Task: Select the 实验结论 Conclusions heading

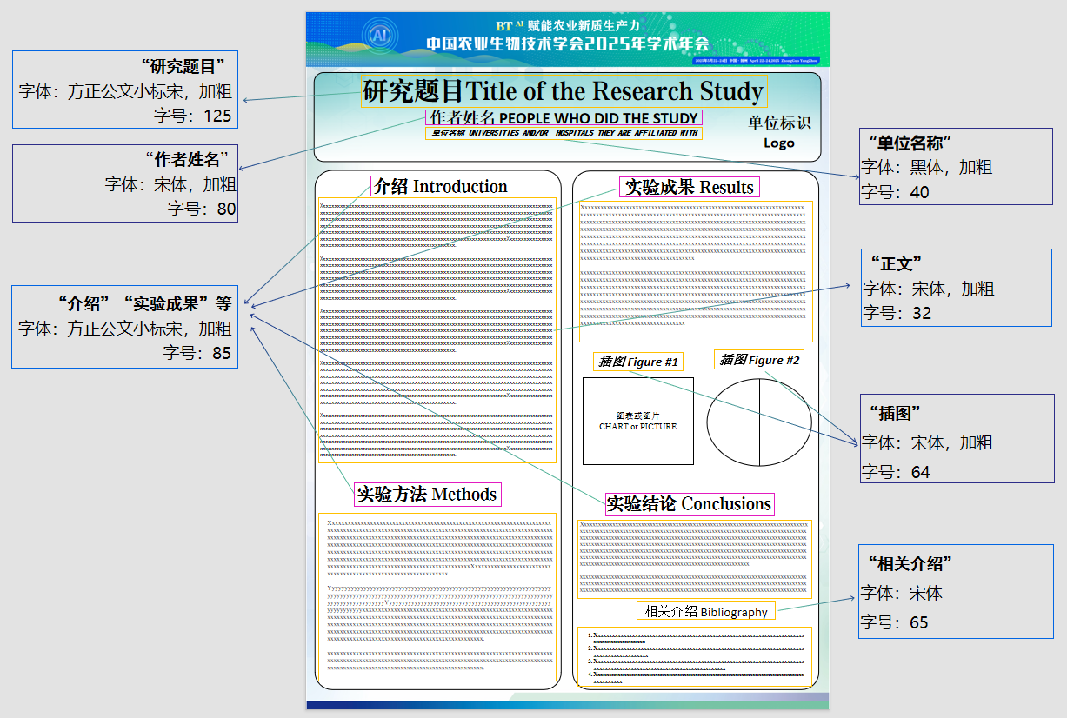Action: tap(688, 504)
